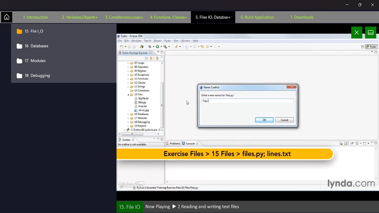Switch to the Console tab

[190, 143]
